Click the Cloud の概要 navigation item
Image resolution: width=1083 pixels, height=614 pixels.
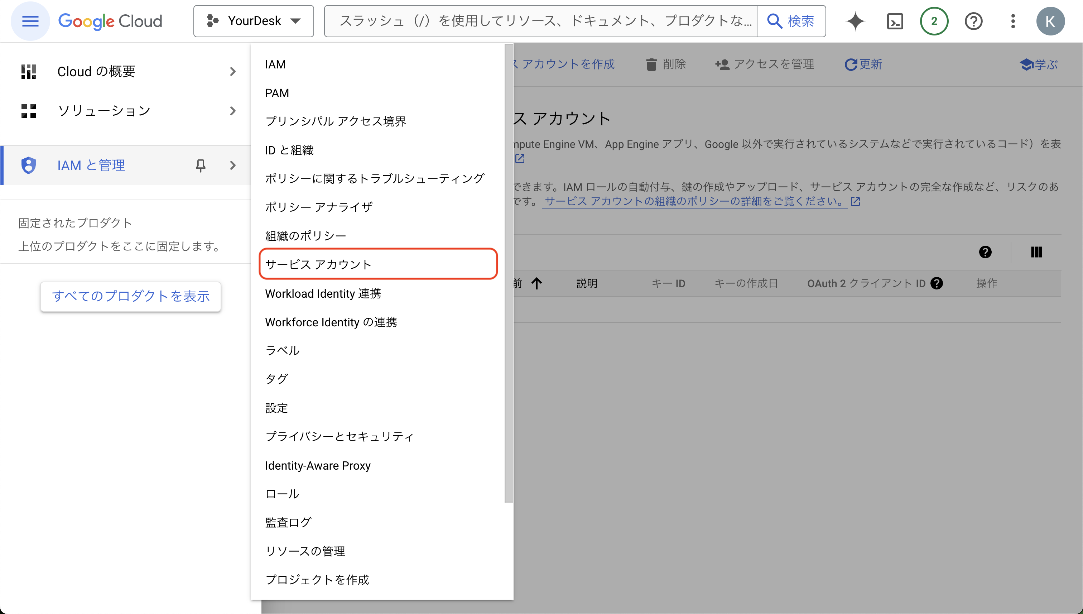tap(126, 71)
